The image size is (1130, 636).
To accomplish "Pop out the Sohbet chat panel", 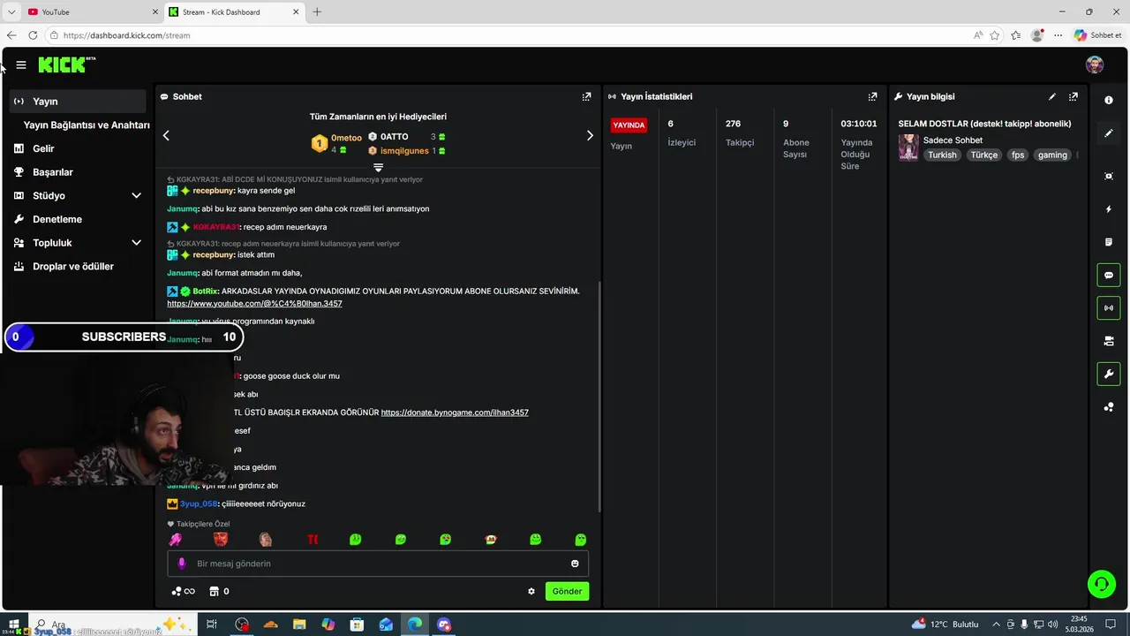I will tap(586, 96).
